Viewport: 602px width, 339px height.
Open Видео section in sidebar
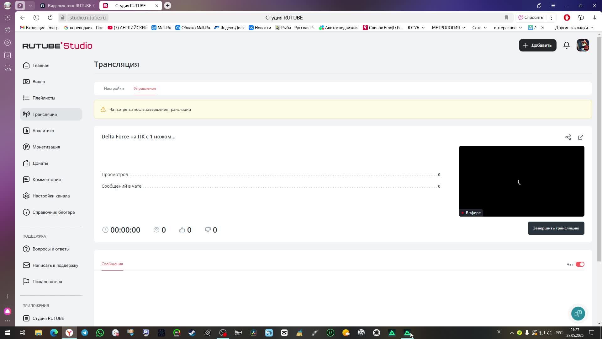(x=51, y=82)
